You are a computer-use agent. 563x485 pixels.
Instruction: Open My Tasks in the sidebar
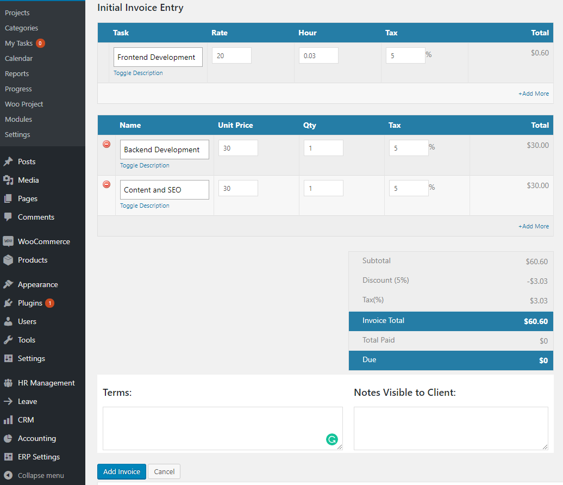(x=19, y=43)
